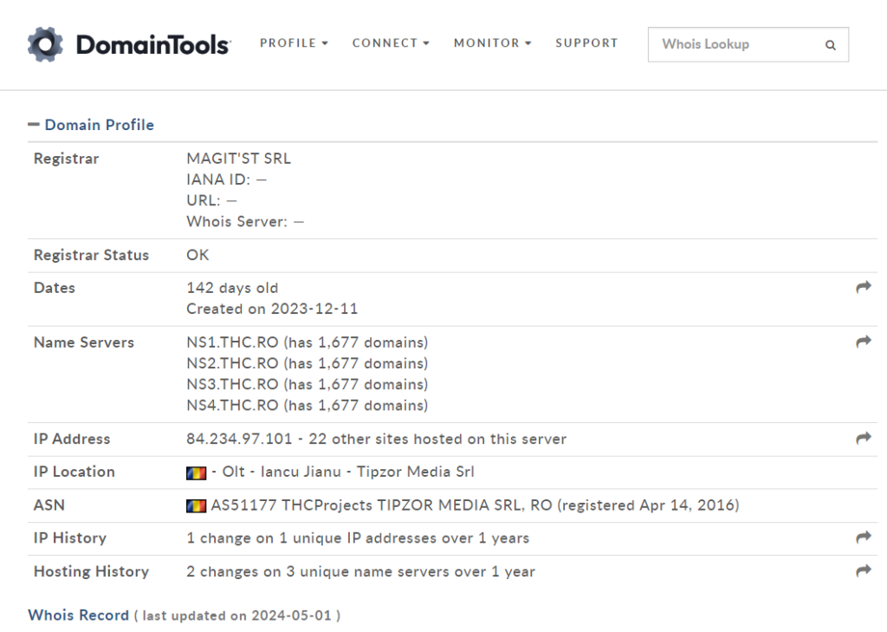The image size is (887, 632).
Task: Click the share arrow in Dates row
Action: coord(863,287)
